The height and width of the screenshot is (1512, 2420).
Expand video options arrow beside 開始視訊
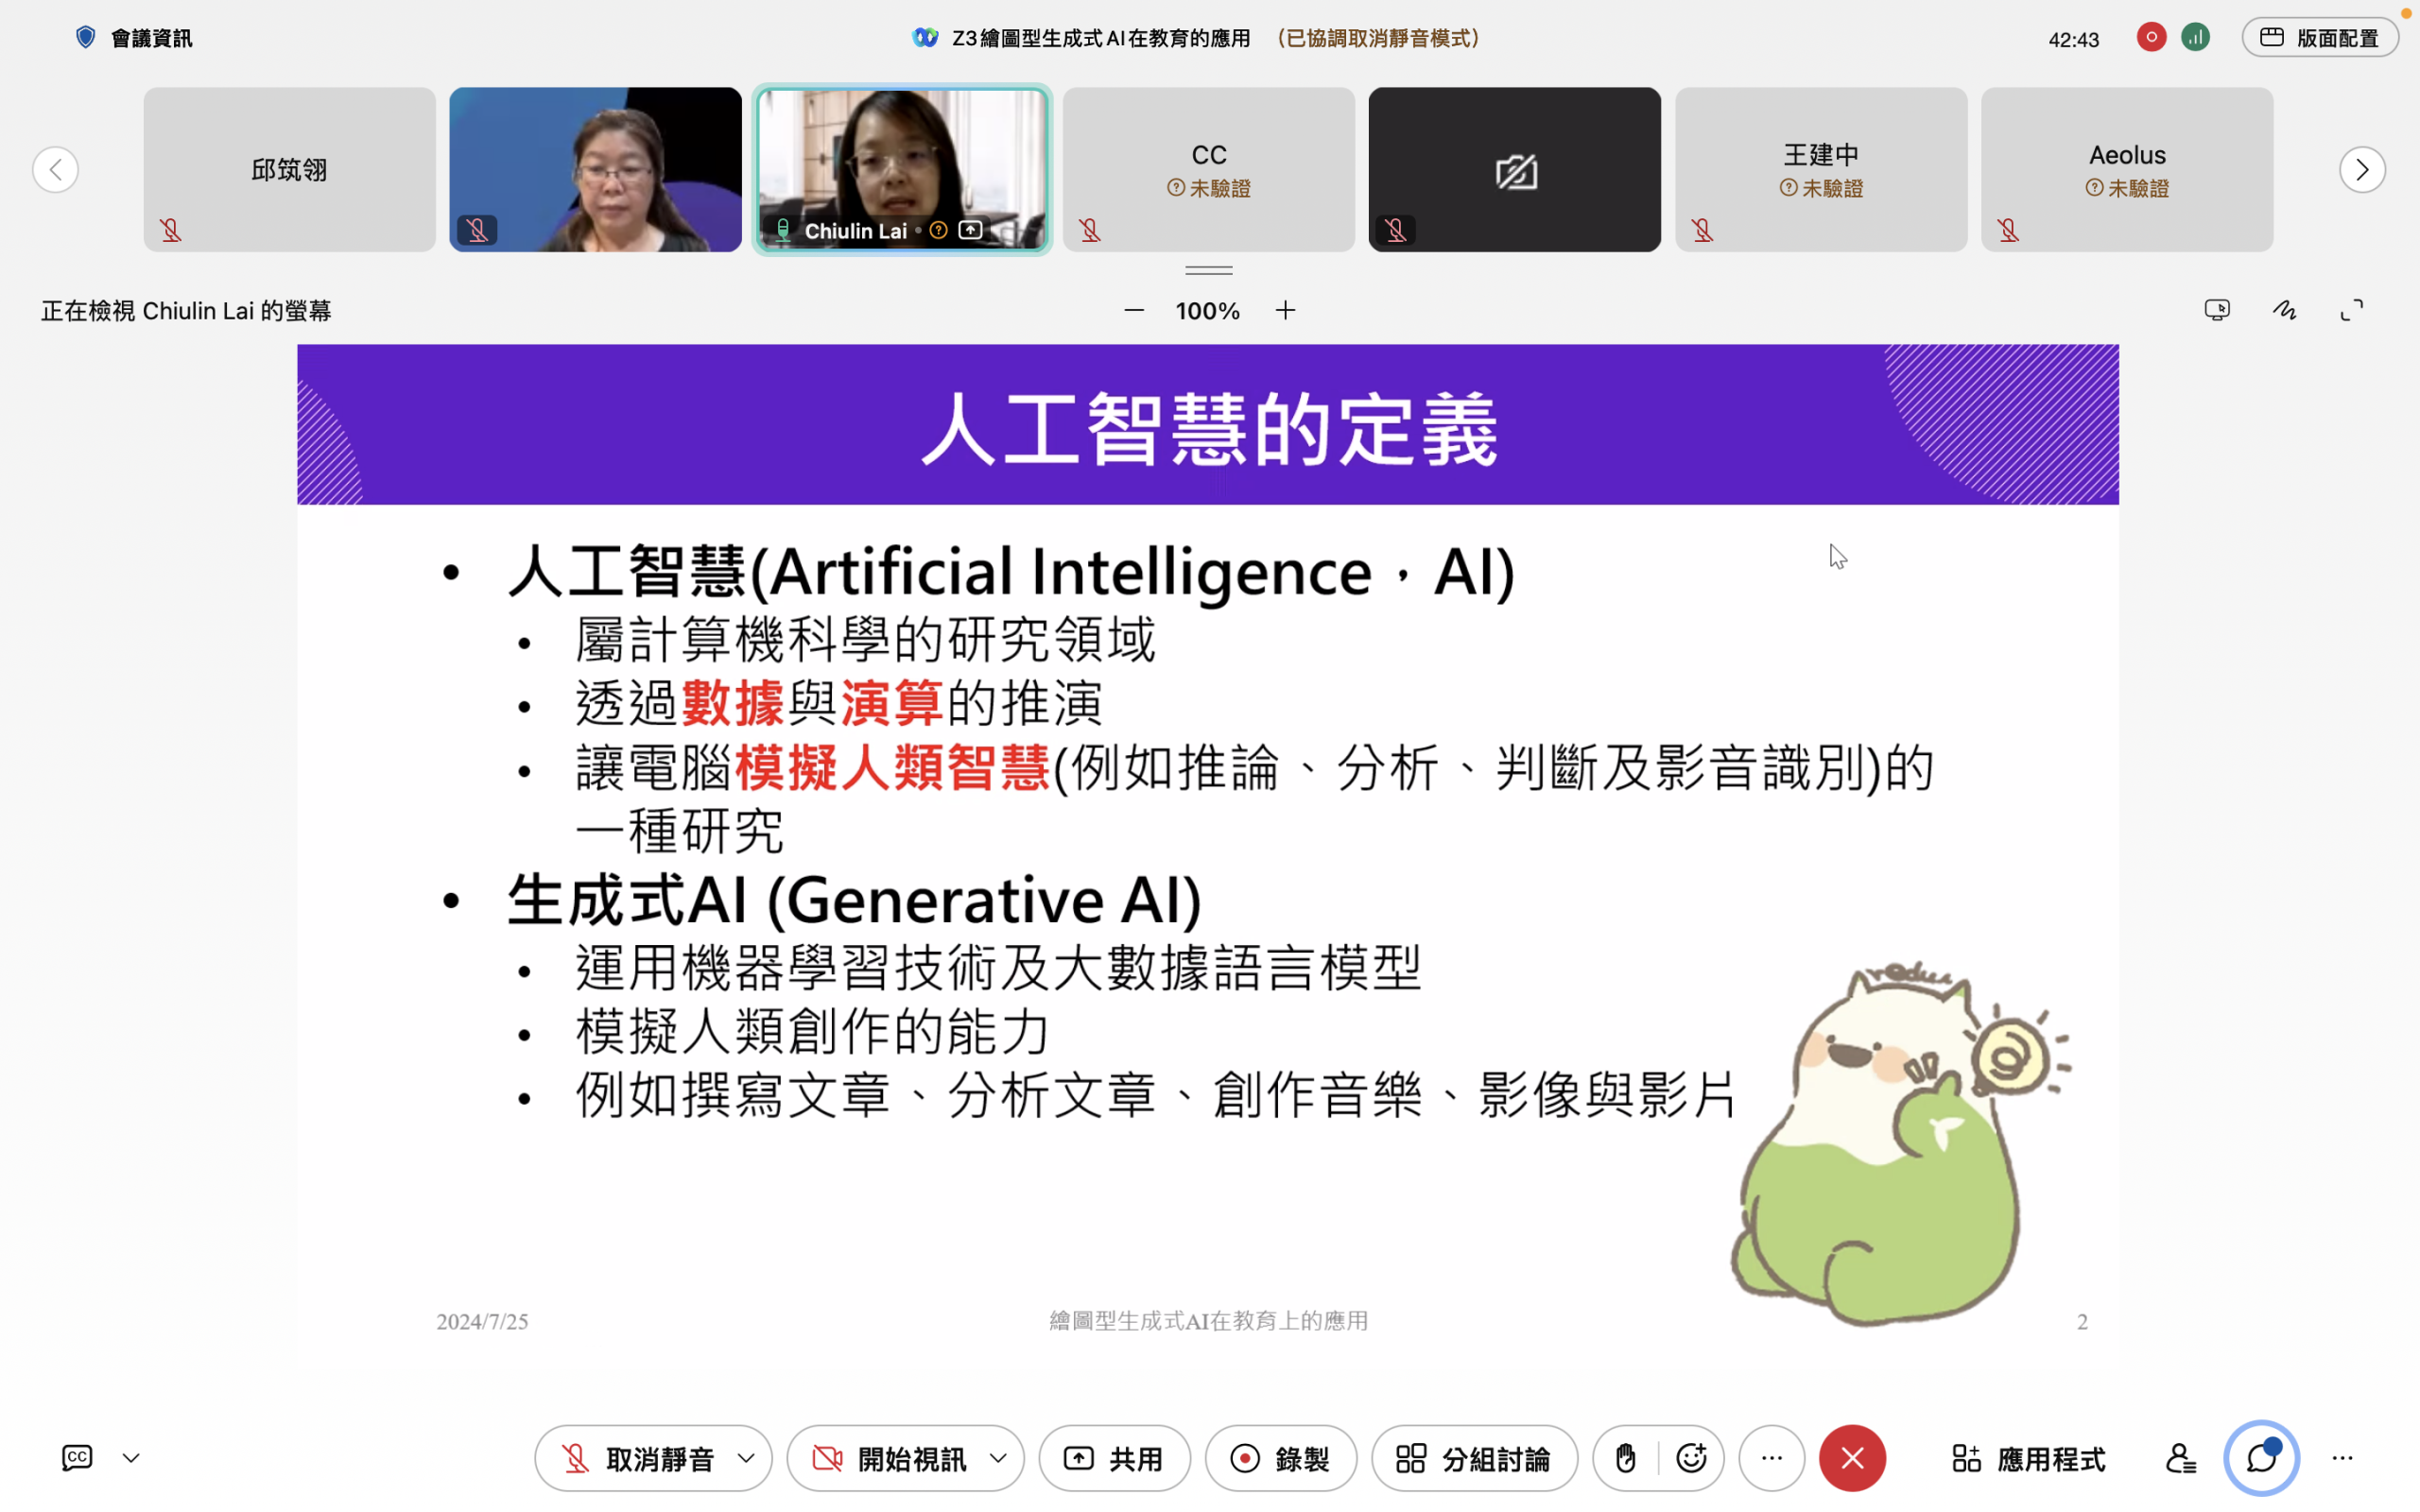999,1458
